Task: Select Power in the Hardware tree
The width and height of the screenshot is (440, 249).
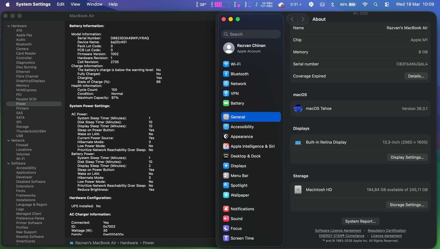Action: [x=34, y=104]
